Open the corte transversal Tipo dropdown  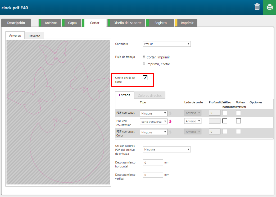tap(153, 122)
